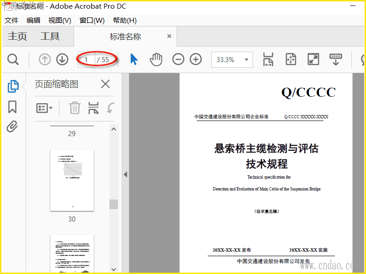The image size is (366, 274).
Task: Open the 窗口(W) menu
Action: [x=92, y=21]
